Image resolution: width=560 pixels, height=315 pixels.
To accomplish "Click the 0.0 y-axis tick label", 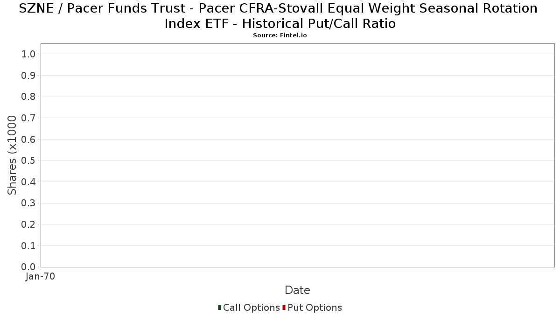I will pyautogui.click(x=28, y=267).
